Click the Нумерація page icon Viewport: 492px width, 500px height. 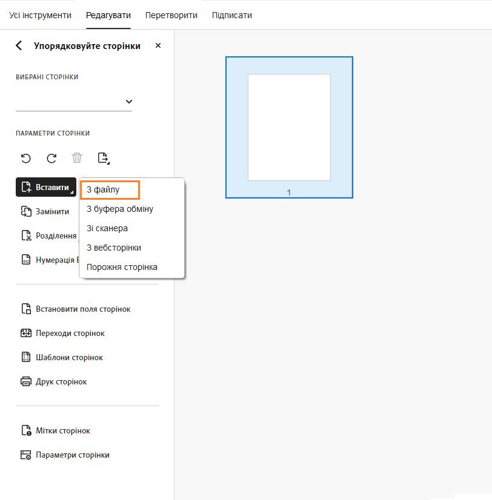pos(26,260)
